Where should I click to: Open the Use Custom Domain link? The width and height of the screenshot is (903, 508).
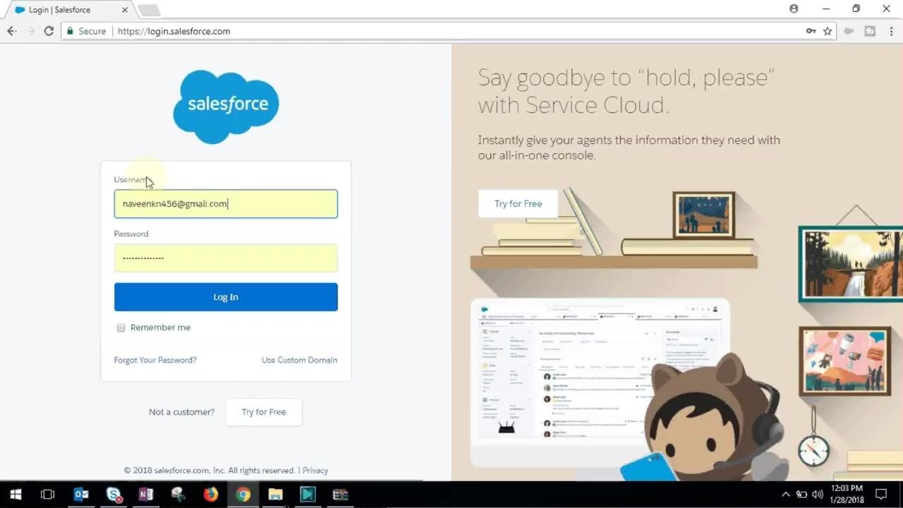click(x=299, y=360)
